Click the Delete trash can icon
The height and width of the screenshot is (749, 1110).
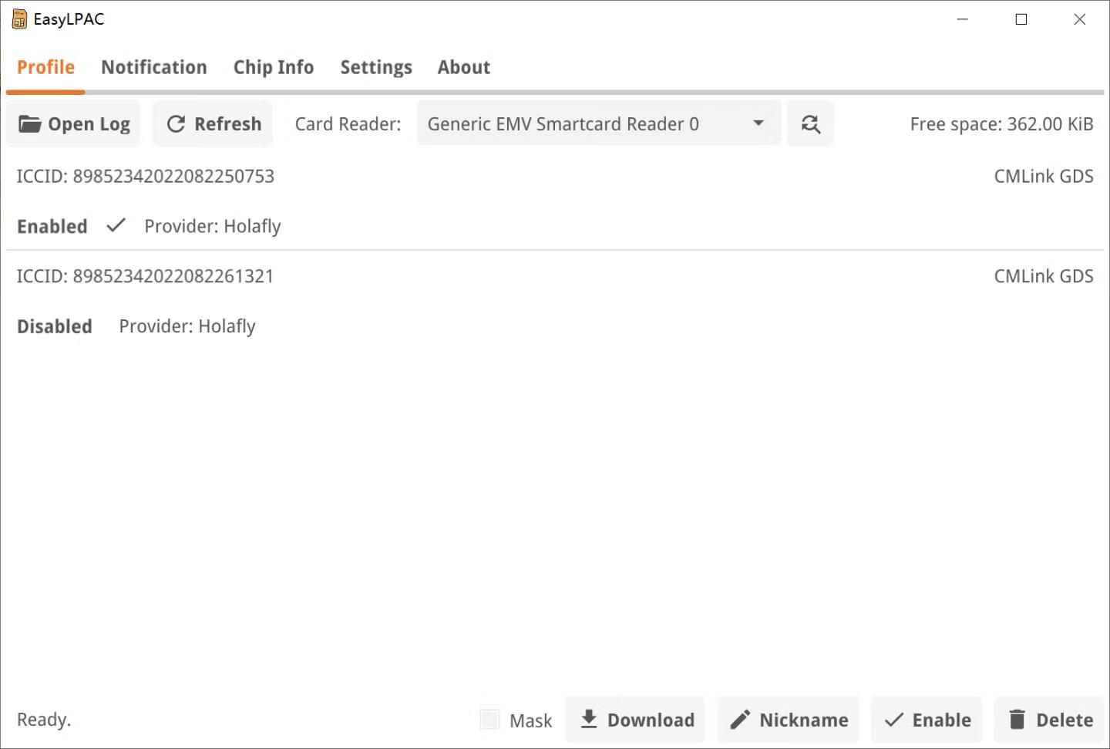[x=1017, y=720]
